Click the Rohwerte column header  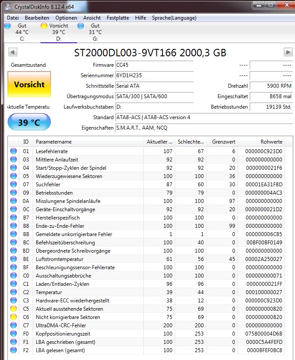coord(261,142)
